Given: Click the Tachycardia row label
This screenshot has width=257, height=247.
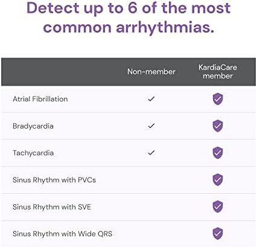Looking at the screenshot, I should click(33, 153).
